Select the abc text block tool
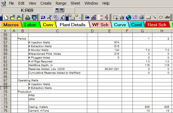This screenshot has width=173, height=113. 168,17
